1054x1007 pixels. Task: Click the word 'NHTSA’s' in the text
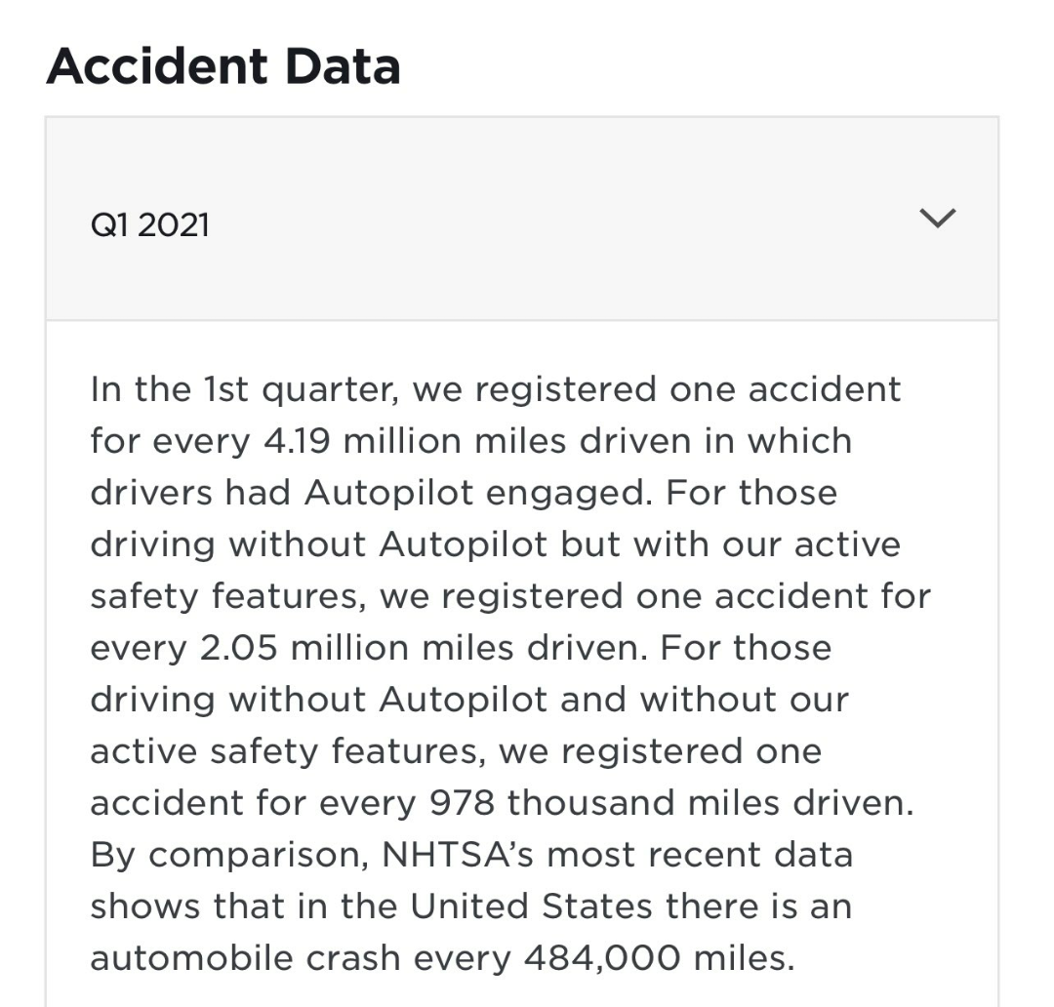coord(458,855)
